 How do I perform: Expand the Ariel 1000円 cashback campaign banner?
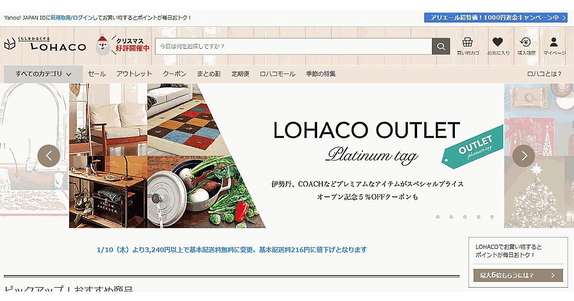point(496,18)
